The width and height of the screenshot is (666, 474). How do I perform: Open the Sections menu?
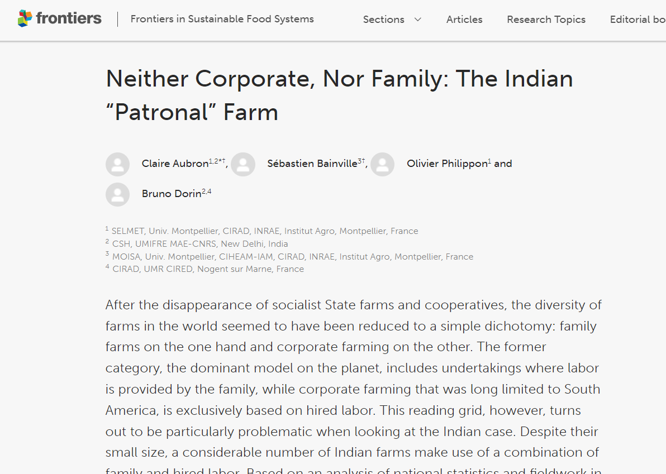[x=383, y=20]
